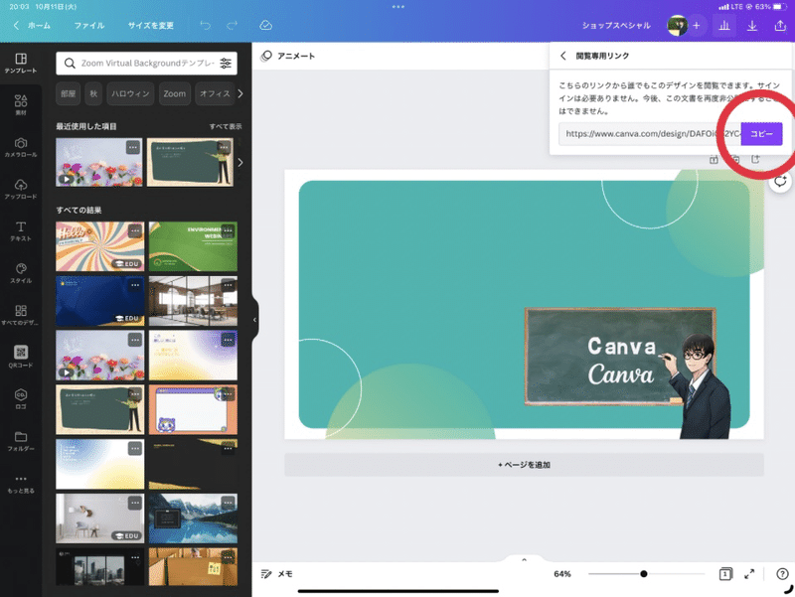Collapse the side panel with handle arrow
The width and height of the screenshot is (795, 597).
(254, 319)
